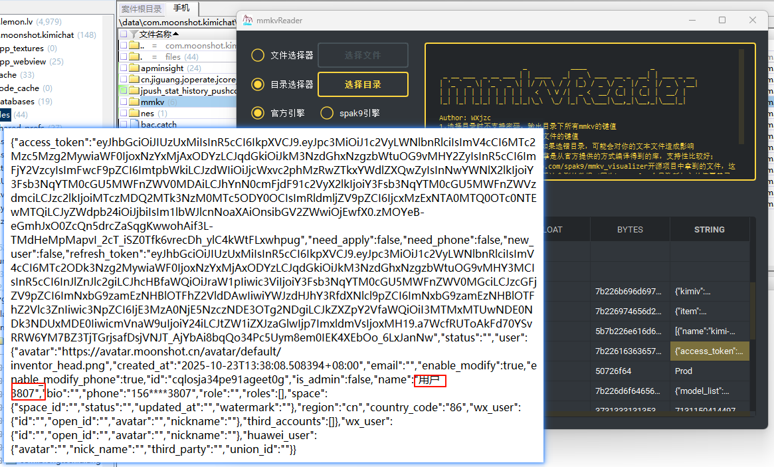Image resolution: width=774 pixels, height=467 pixels.
Task: Choose the 官方引擎 engine option
Action: tap(258, 113)
